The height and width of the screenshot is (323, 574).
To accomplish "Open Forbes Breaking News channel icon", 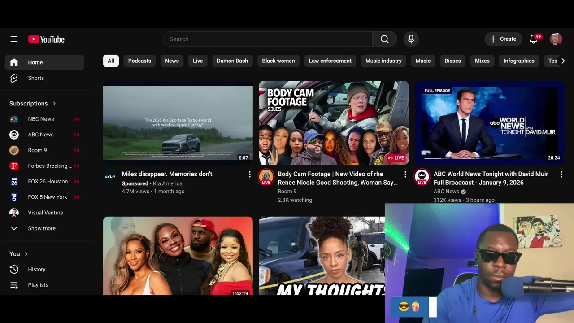I will pos(14,166).
